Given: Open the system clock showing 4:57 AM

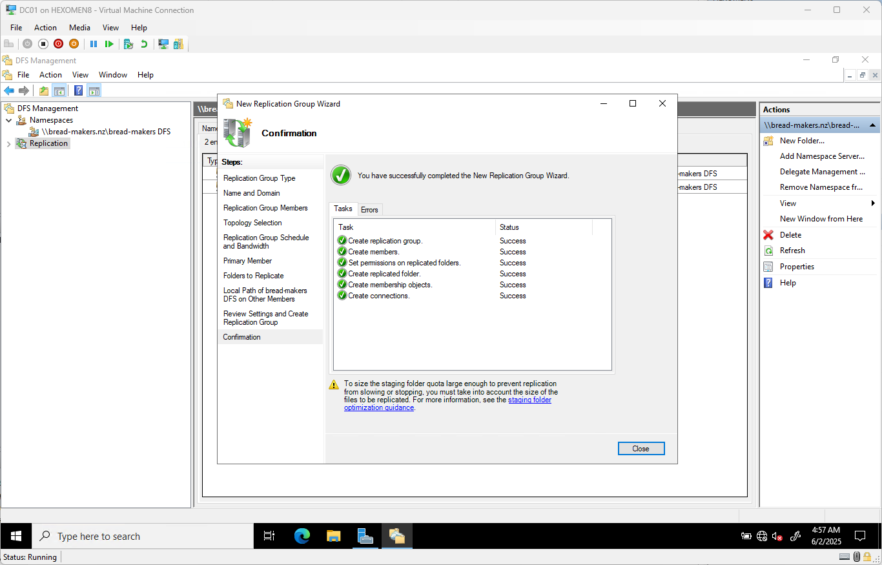Looking at the screenshot, I should coord(826,536).
